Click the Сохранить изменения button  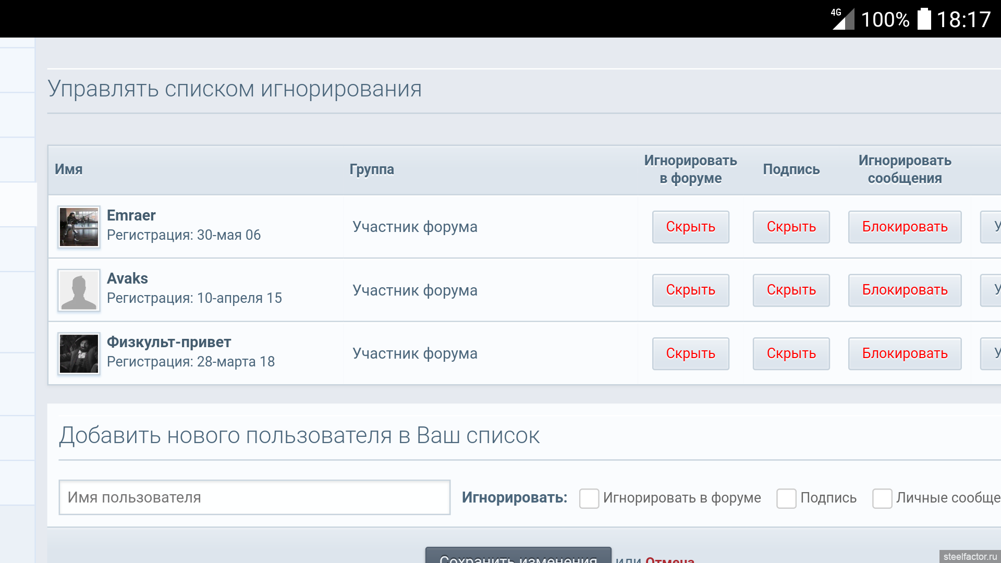(x=518, y=556)
